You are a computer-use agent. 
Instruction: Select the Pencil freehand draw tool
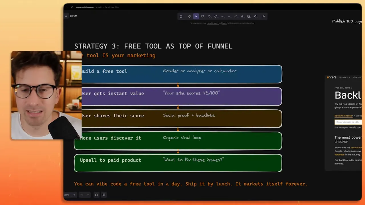coord(236,17)
